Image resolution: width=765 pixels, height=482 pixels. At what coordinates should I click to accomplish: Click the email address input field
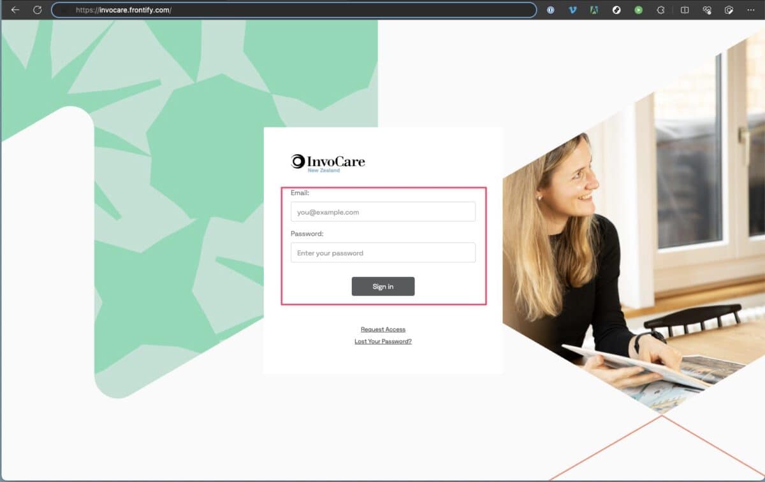tap(382, 211)
